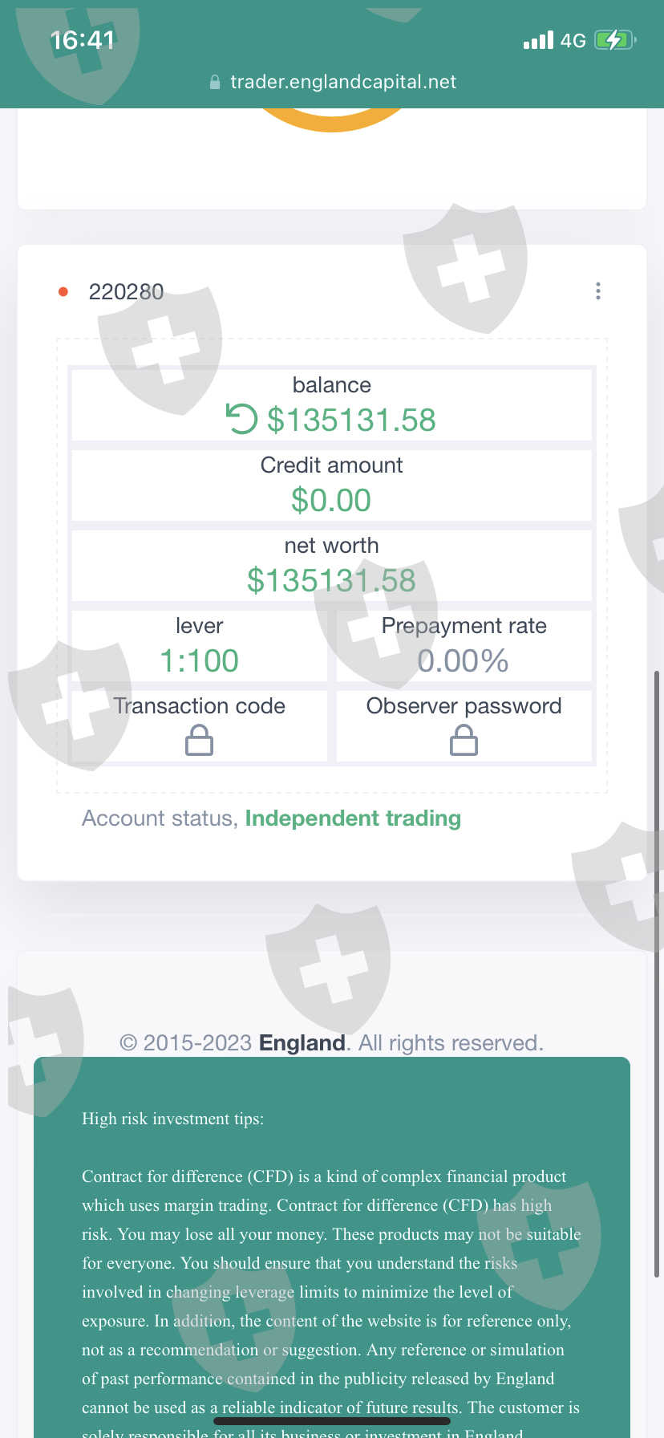664x1438 pixels.
Task: Tap the red dot beside account 220280
Action: click(x=63, y=292)
